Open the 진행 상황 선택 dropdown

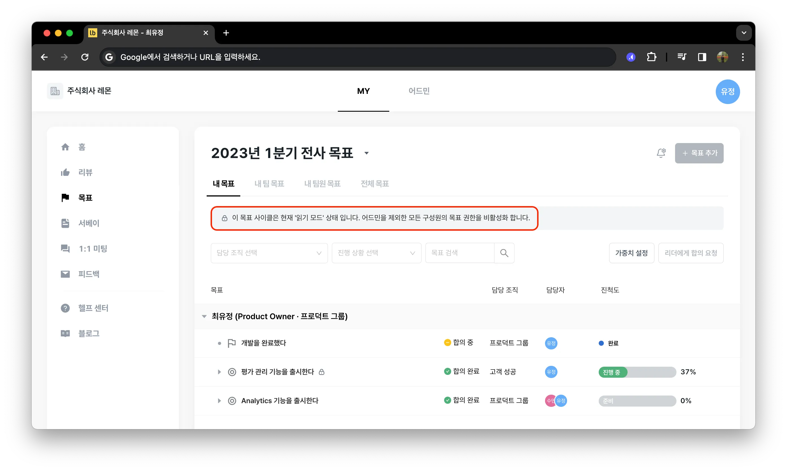tap(376, 253)
